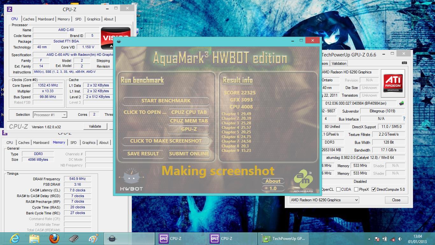Click SAVE RESULT in AquaMark
Image resolution: width=435 pixels, height=245 pixels.
[x=143, y=154]
